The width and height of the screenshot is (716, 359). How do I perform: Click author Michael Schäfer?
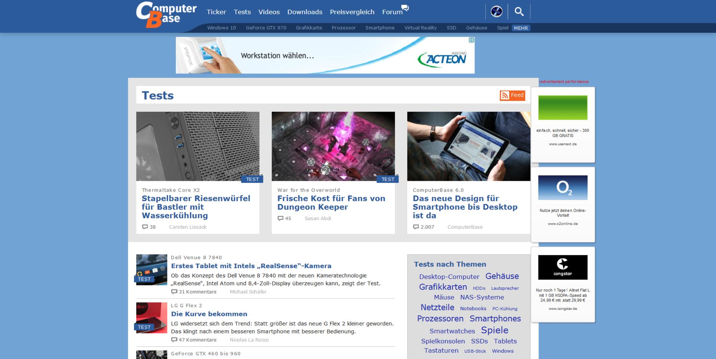248,292
